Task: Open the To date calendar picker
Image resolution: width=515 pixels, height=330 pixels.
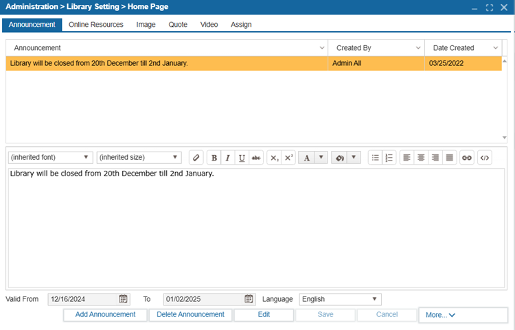Action: (x=249, y=299)
